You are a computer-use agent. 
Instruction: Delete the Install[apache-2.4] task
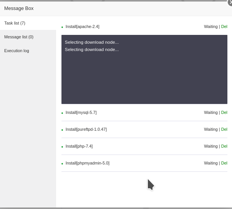(x=224, y=26)
